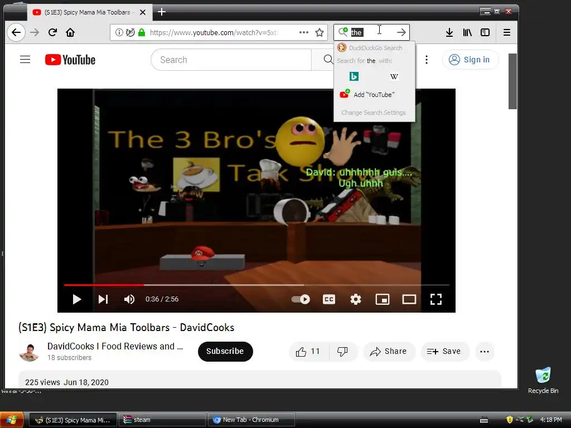Seek on the video progress bar
571x428 pixels.
point(257,285)
